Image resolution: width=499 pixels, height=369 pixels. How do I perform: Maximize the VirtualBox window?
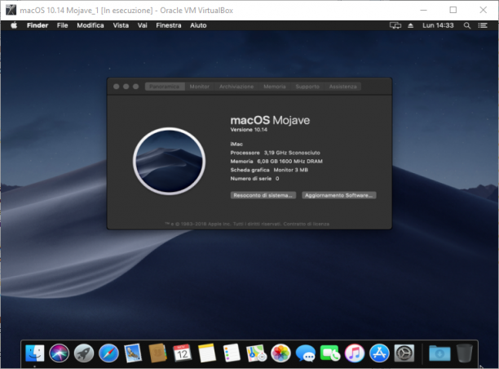point(453,10)
